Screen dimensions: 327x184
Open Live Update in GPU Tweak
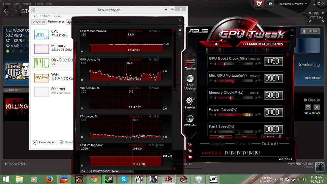point(190,82)
